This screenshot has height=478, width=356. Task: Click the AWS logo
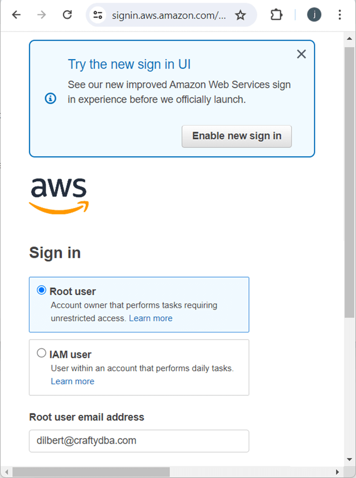[59, 193]
